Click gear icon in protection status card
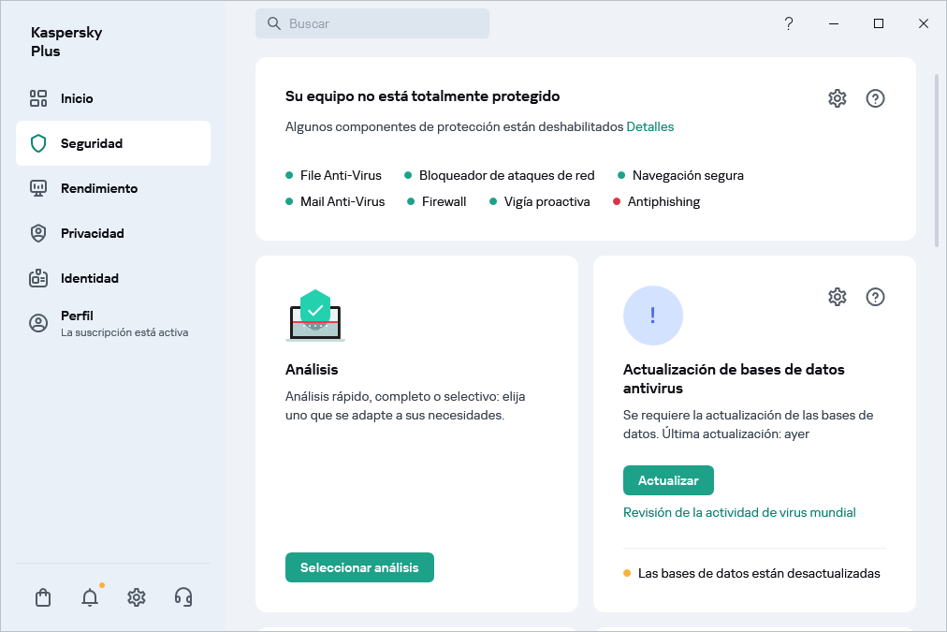Image resolution: width=947 pixels, height=632 pixels. (838, 98)
